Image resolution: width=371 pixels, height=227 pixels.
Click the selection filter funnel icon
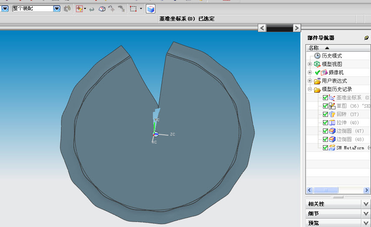pos(79,9)
